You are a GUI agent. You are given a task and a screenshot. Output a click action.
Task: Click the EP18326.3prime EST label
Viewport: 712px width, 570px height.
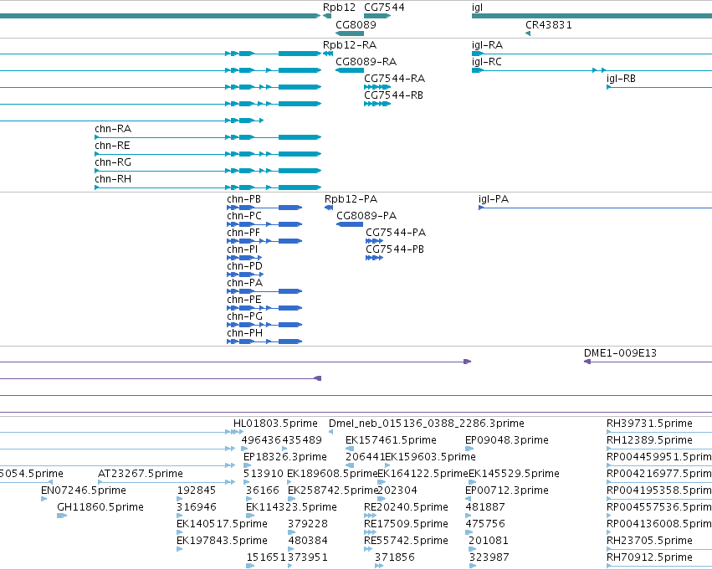[x=285, y=457]
